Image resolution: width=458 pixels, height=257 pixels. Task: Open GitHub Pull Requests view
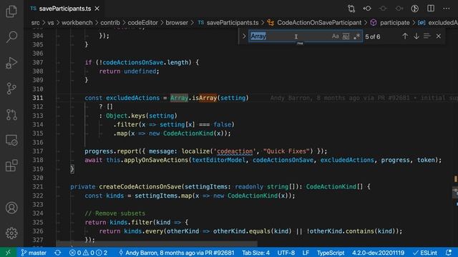(11, 114)
